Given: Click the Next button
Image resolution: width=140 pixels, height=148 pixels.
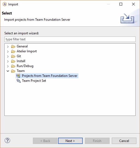Looking at the screenshot, I should (70, 141).
